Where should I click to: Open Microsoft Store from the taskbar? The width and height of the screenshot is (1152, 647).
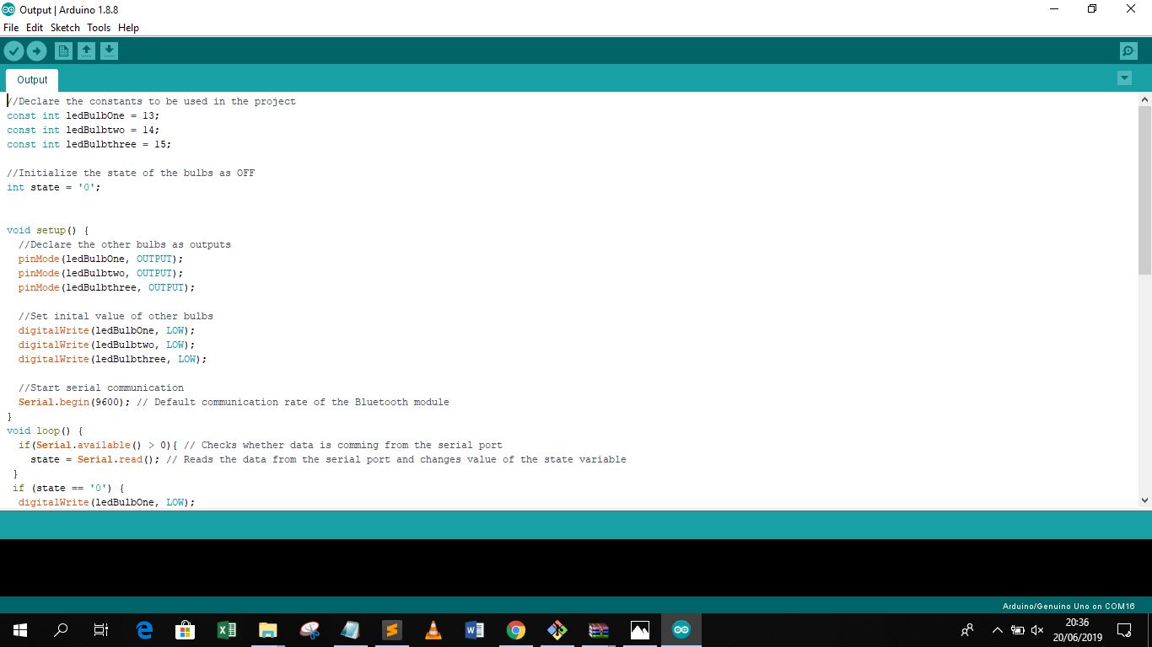tap(185, 630)
